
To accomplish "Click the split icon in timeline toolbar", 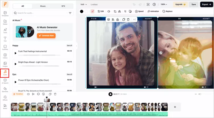I will [x=28, y=94].
